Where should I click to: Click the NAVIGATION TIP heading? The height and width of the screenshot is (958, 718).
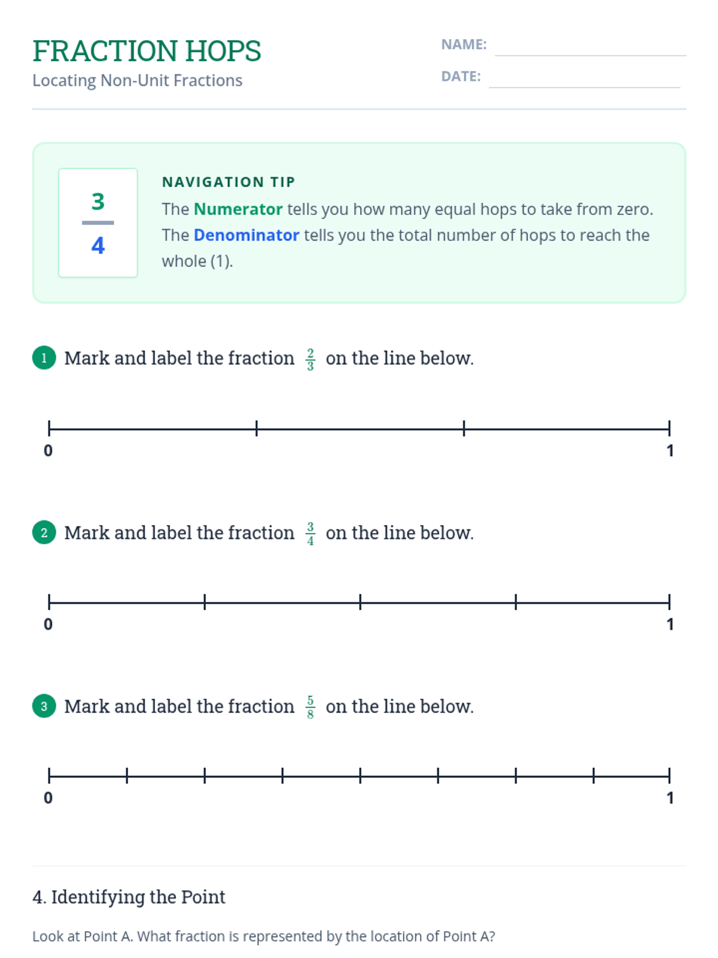tap(229, 182)
